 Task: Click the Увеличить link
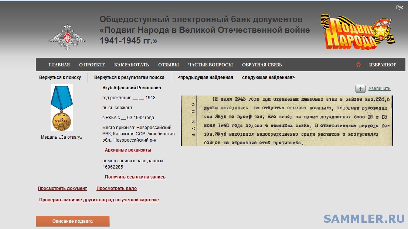pyautogui.click(x=379, y=89)
